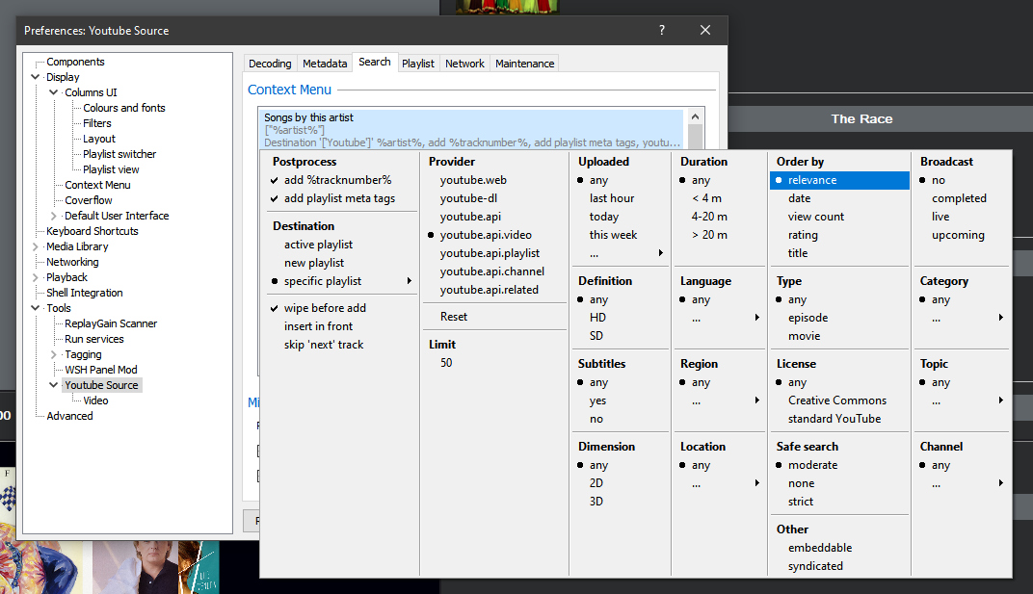The width and height of the screenshot is (1033, 594).
Task: Click the help question mark button
Action: [x=661, y=30]
